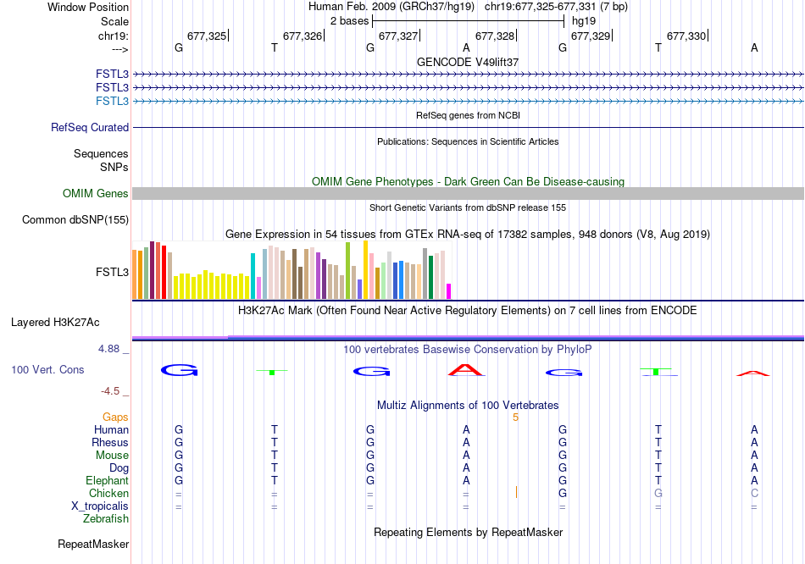Screen dimensions: 805x564
Task: Click the 'RefSeq genes from NCBI' title
Action: [x=468, y=115]
